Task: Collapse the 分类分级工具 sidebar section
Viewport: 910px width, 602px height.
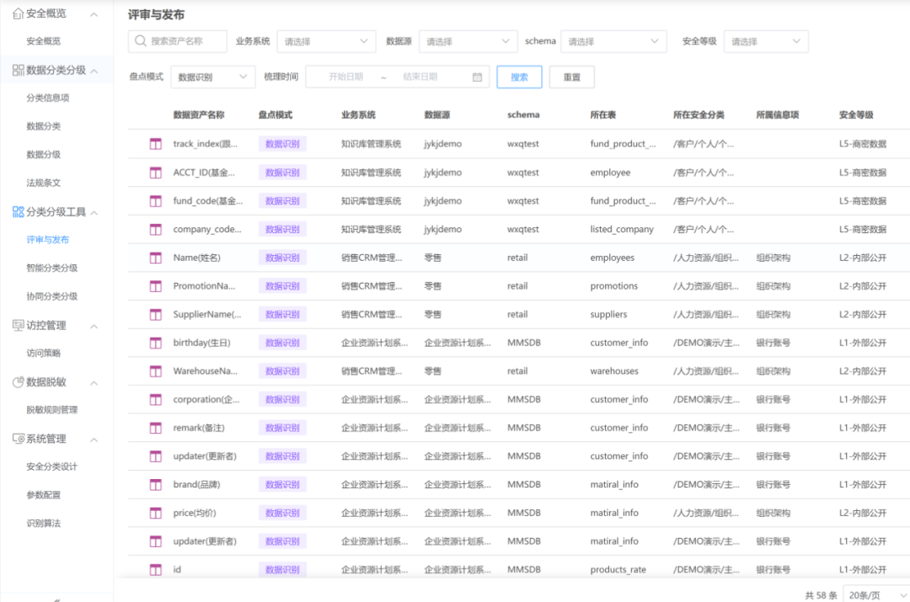Action: [x=93, y=212]
